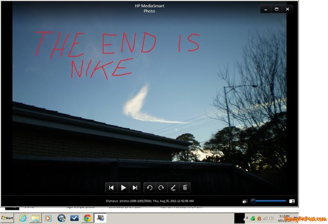The height and width of the screenshot is (224, 328).
Task: Open the volume control in system tray
Action: pyautogui.click(x=271, y=218)
